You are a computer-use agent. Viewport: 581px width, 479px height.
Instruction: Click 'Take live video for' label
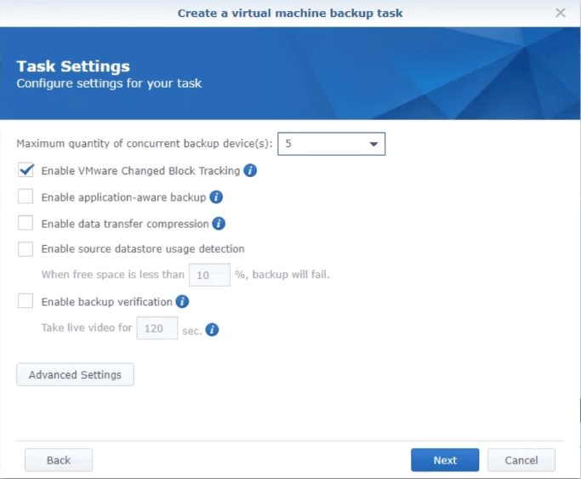tap(86, 328)
